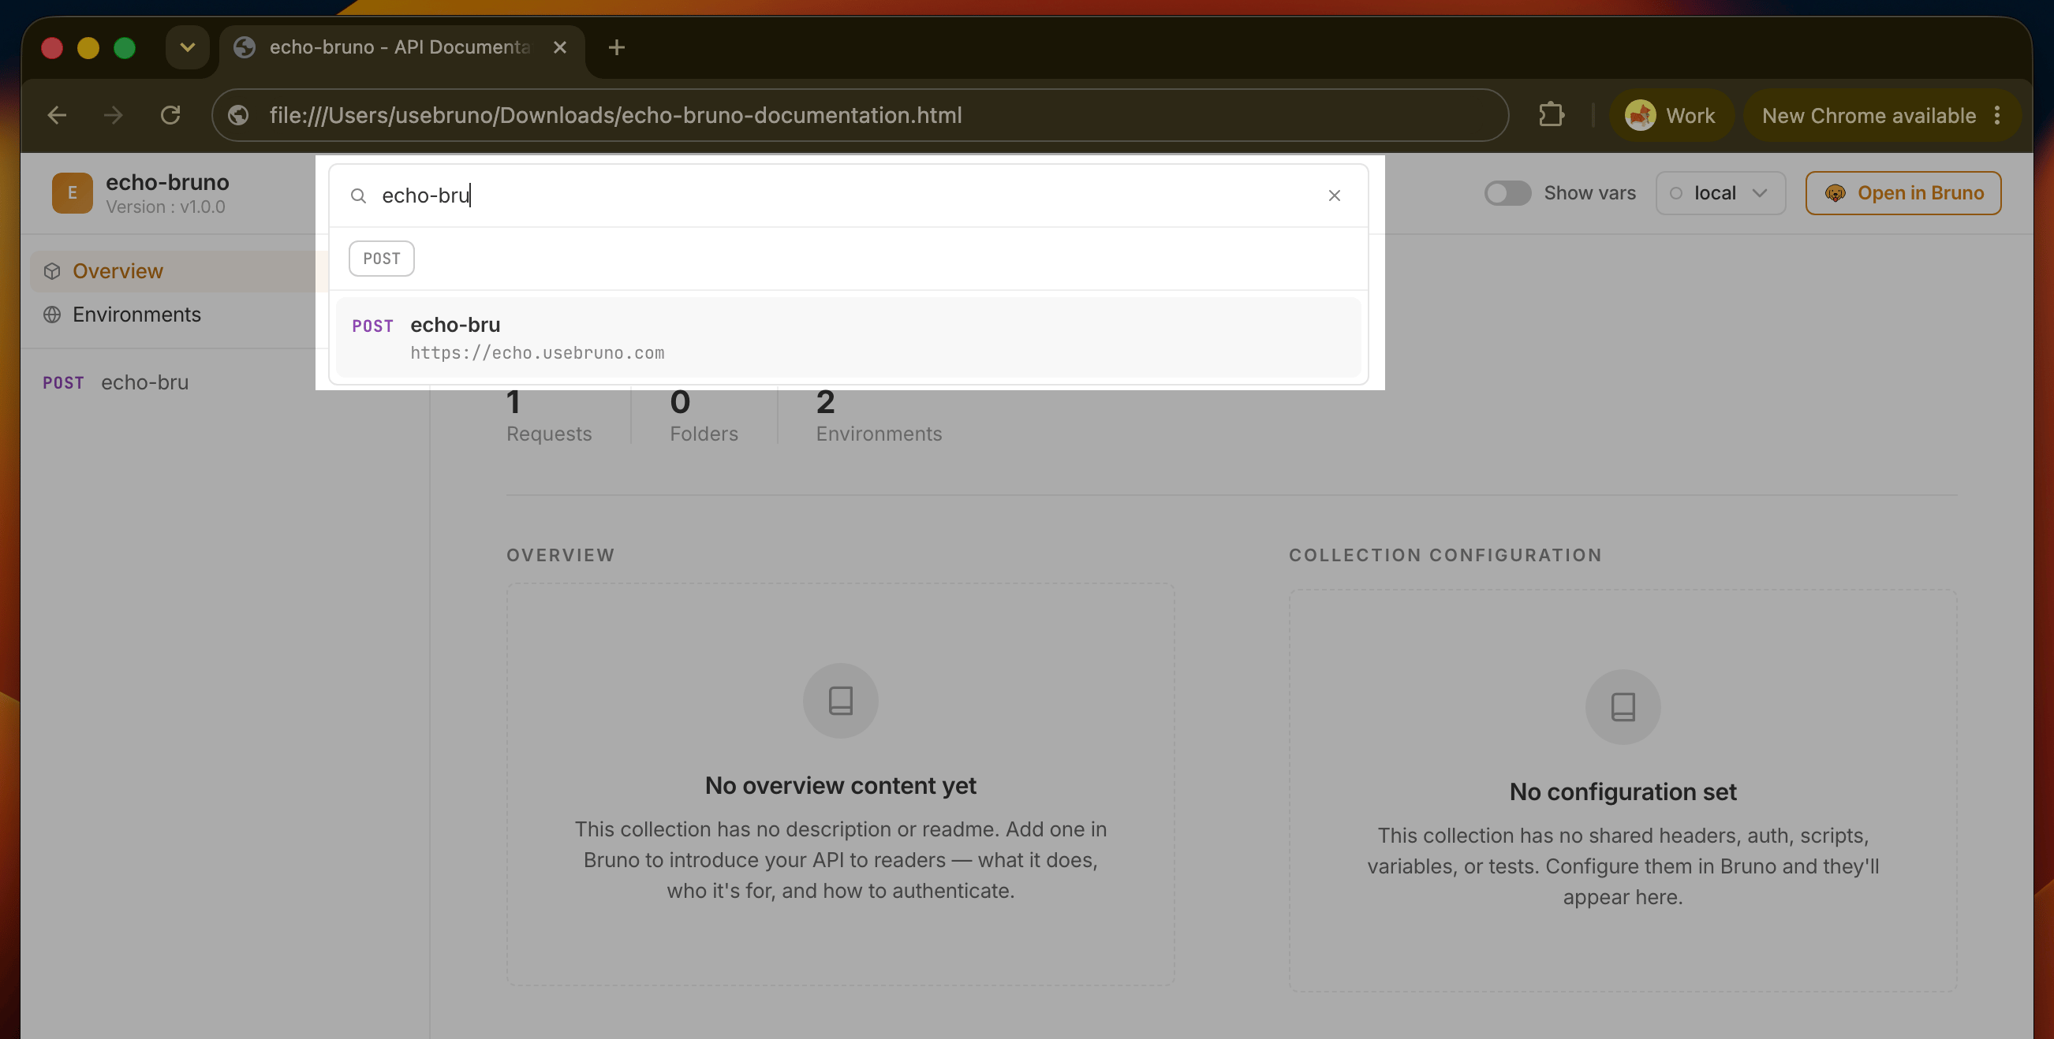Toggle the Show vars switch

pos(1507,193)
